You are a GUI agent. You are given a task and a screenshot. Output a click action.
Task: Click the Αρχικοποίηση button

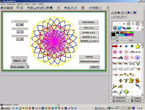pos(88,22)
